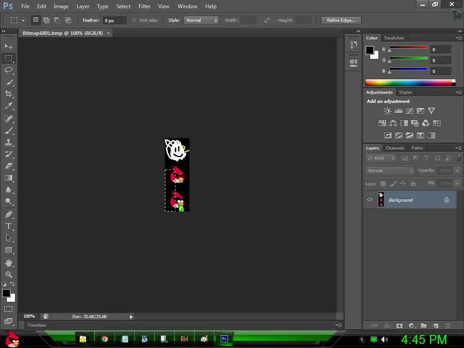Select the Gradient tool
464x348 pixels.
click(x=9, y=178)
